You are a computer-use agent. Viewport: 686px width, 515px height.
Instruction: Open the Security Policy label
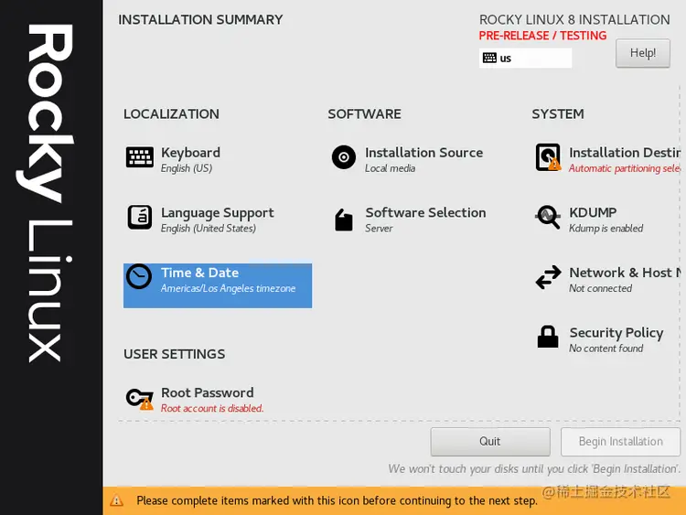tap(616, 333)
